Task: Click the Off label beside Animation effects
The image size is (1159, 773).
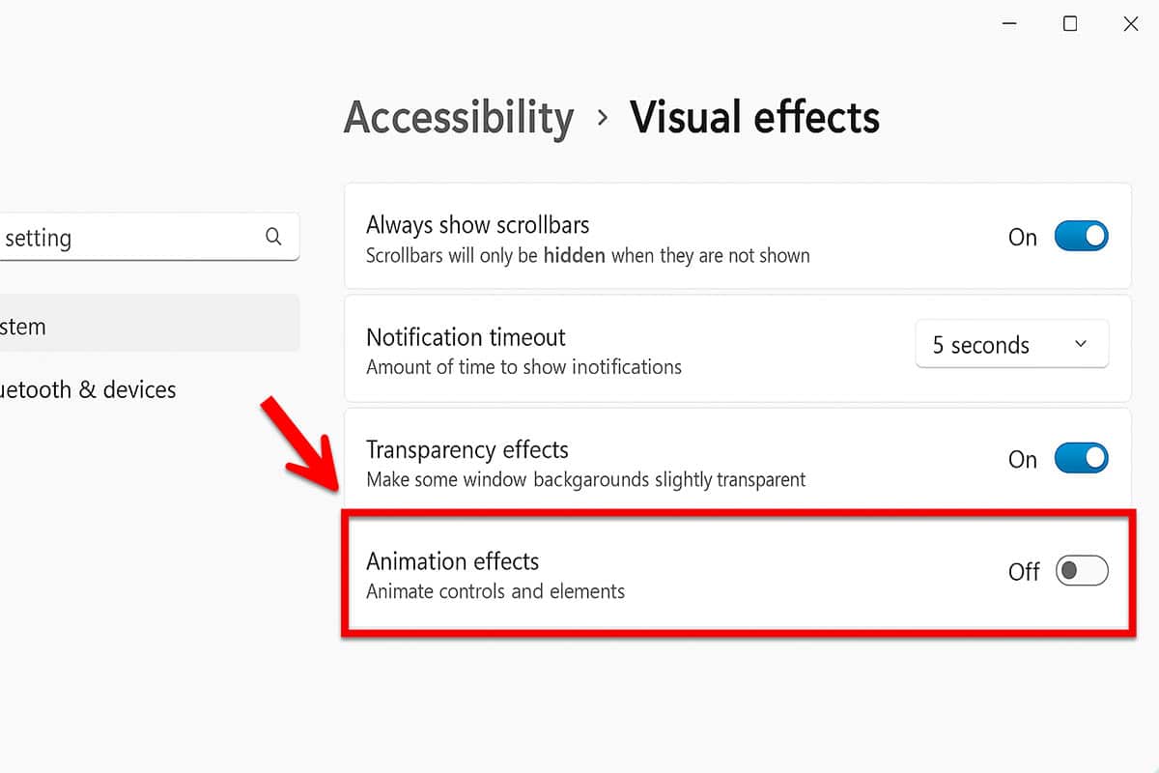Action: click(1024, 572)
